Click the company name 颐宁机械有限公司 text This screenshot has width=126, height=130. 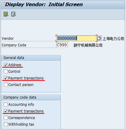pyautogui.click(x=88, y=45)
